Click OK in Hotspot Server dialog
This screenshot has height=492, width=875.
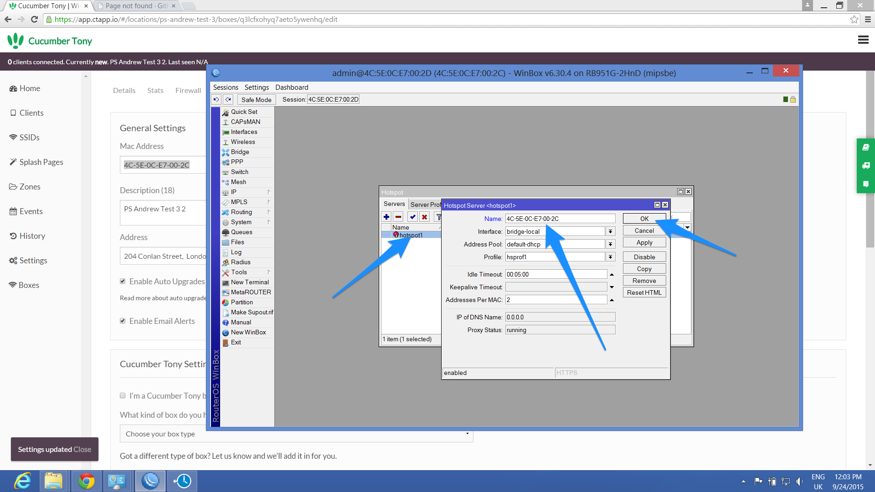[644, 219]
